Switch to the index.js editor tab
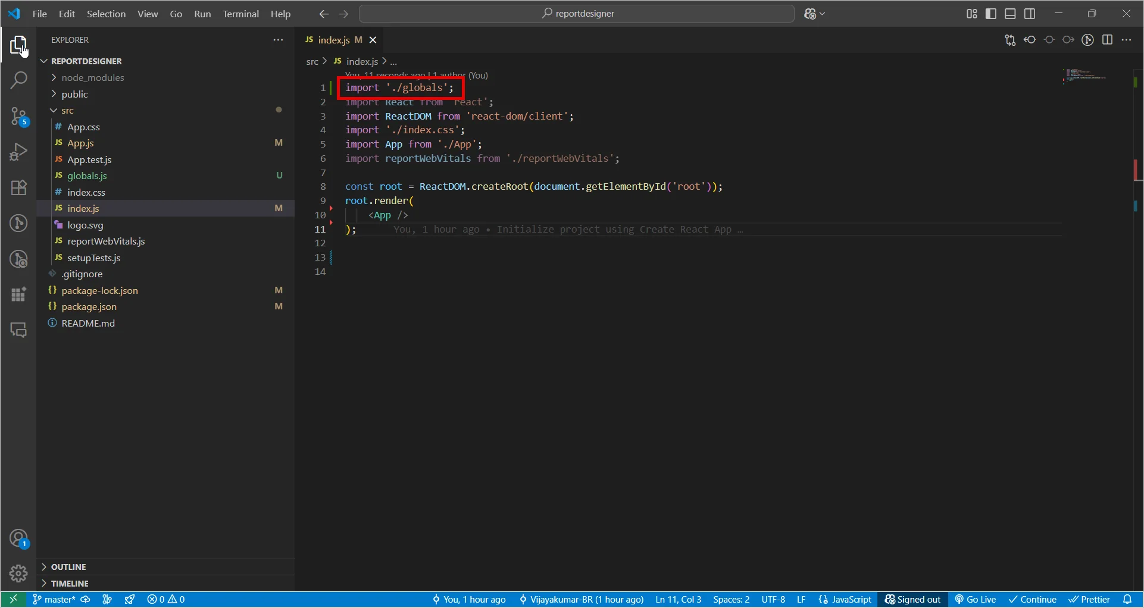 (x=337, y=39)
